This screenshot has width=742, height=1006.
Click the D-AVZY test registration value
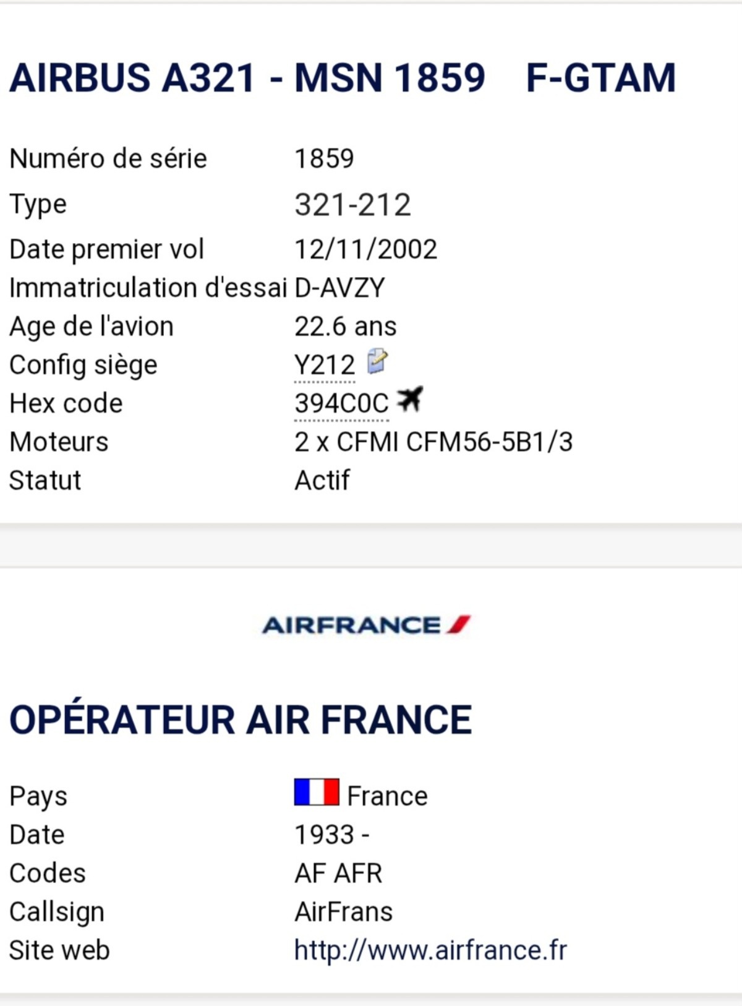[x=339, y=288]
